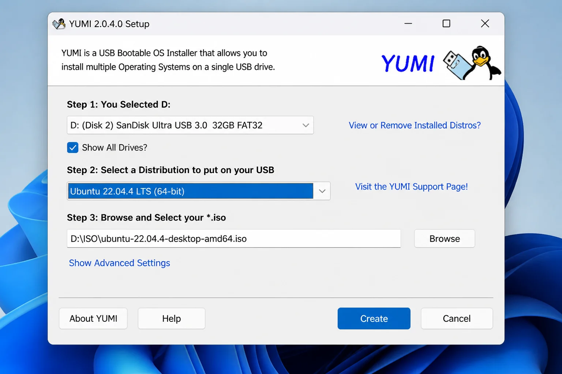Click 'Step 3: Browse and Select your *.iso' heading
Image resolution: width=562 pixels, height=374 pixels.
(x=146, y=218)
